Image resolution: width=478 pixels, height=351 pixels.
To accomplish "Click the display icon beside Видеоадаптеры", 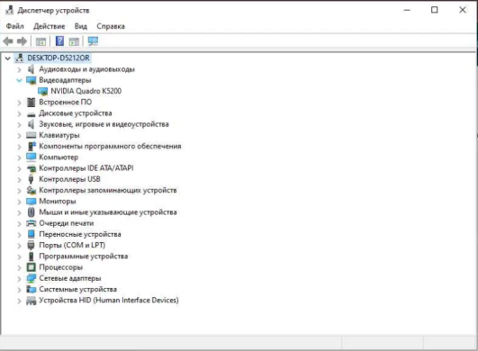I will (32, 80).
